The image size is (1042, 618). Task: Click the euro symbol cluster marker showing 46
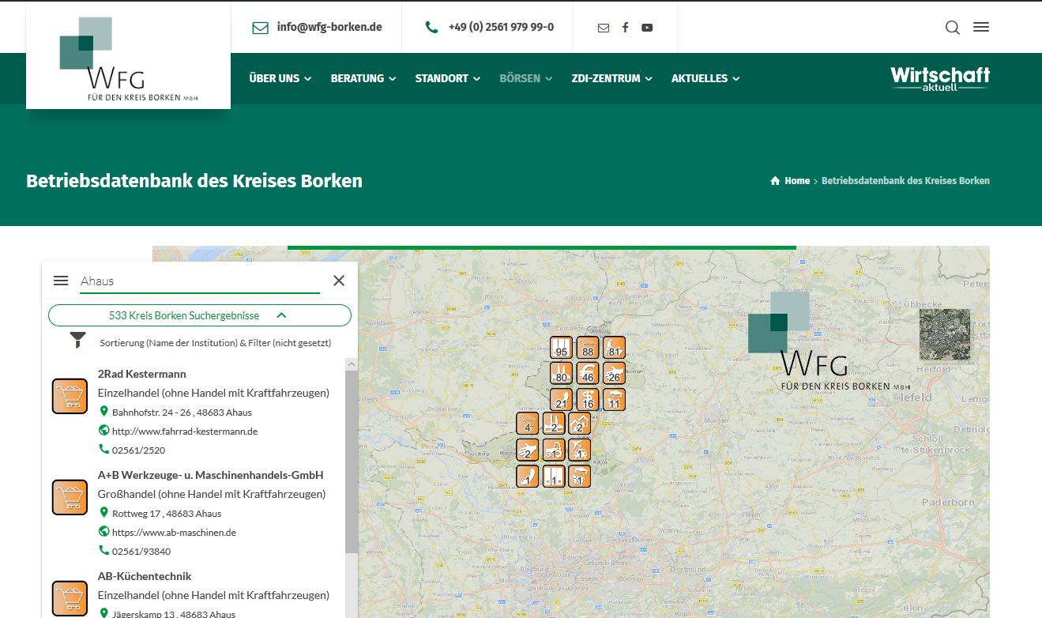588,374
